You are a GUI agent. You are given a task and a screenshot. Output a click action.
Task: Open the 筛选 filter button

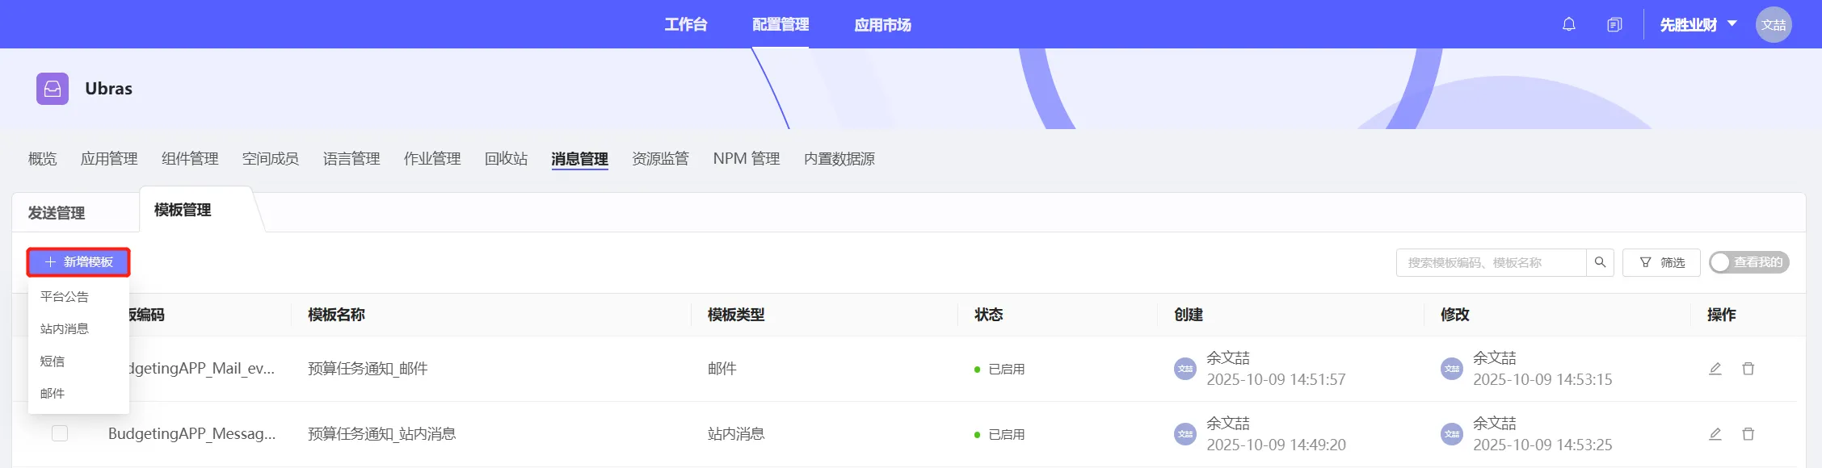[1661, 262]
